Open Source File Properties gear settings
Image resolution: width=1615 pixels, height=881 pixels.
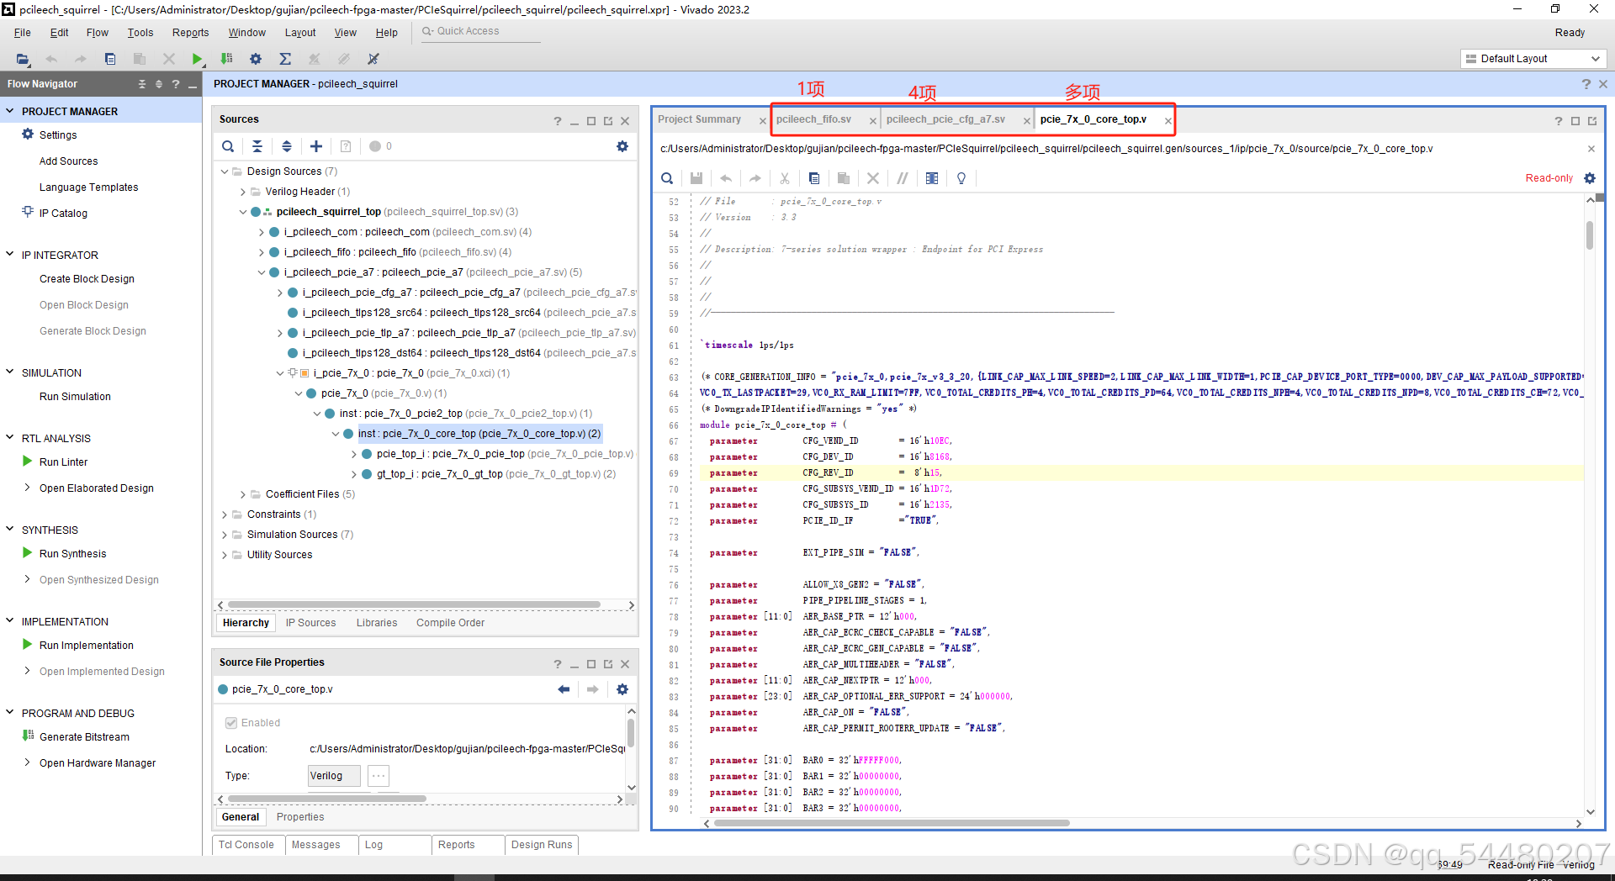point(622,689)
